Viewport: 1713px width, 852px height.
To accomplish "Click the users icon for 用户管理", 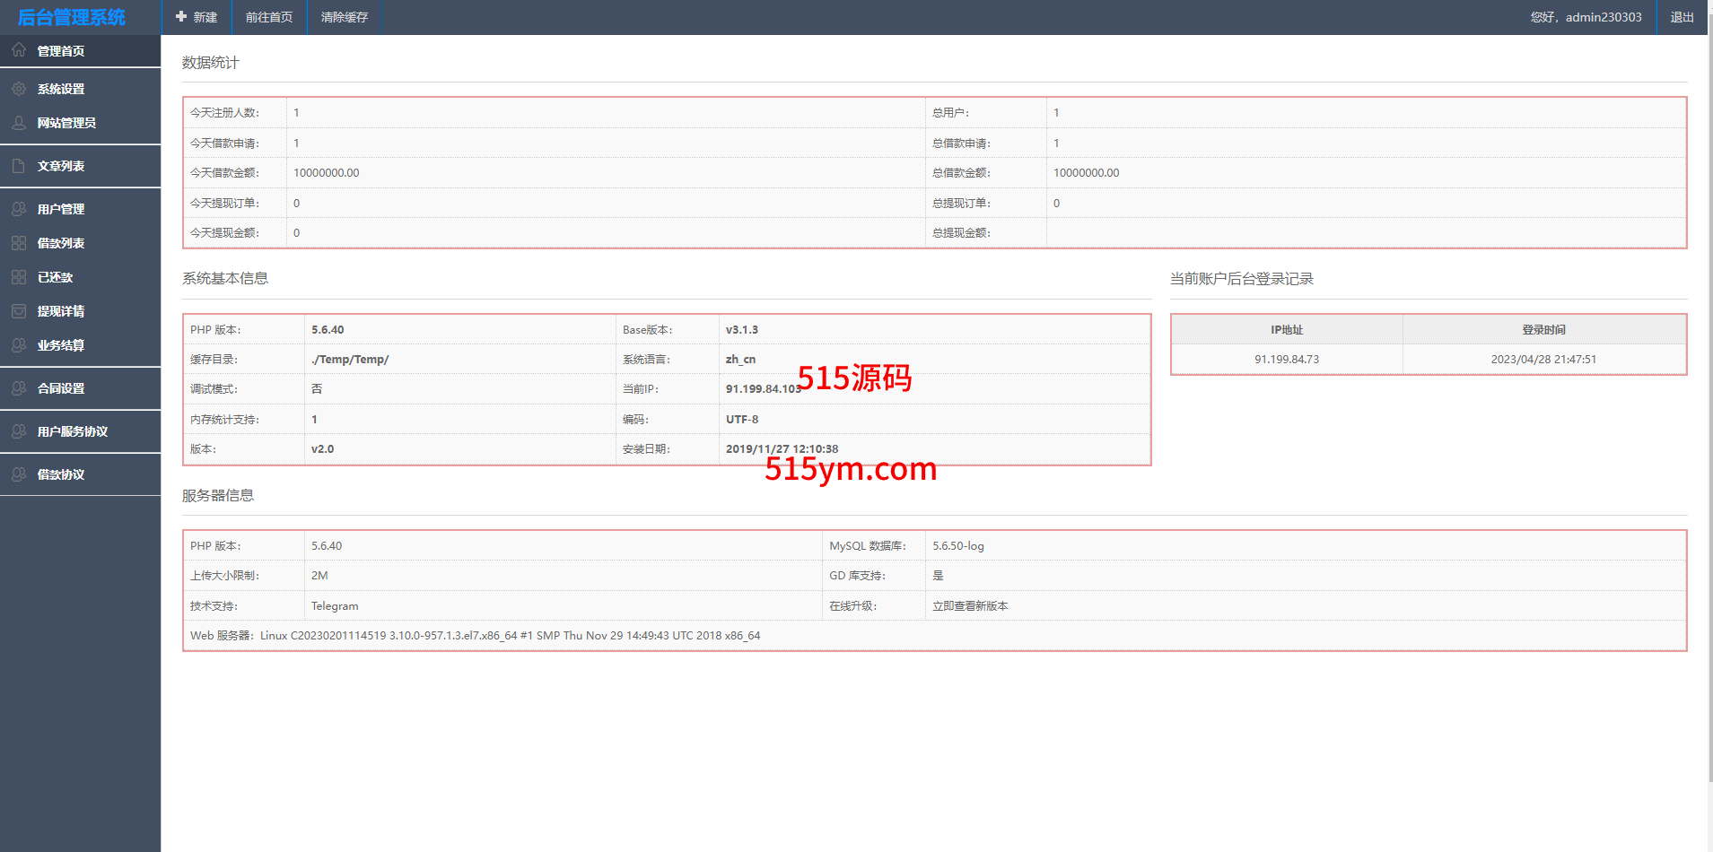I will [19, 209].
